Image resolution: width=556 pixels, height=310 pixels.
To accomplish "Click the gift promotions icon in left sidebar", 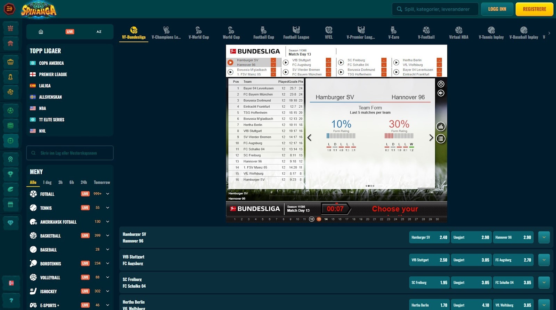I will pos(10,28).
